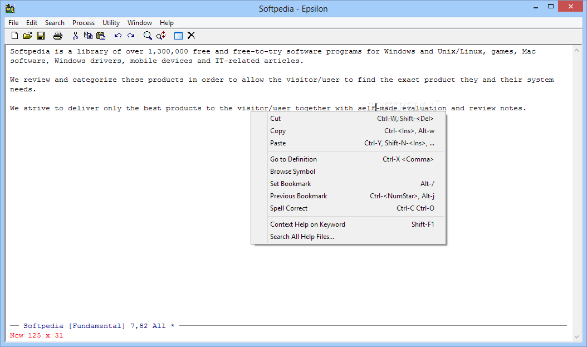Click the Epsilon application icon in title bar

tap(10, 8)
